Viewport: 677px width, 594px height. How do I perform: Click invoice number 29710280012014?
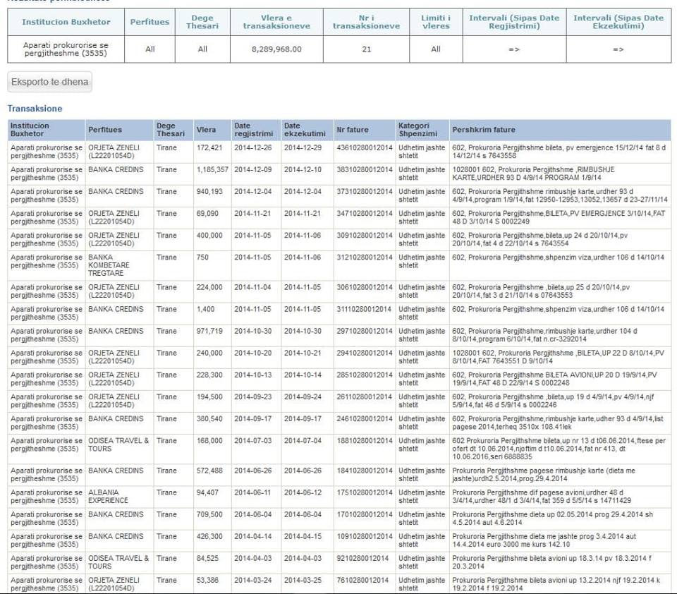(x=365, y=332)
